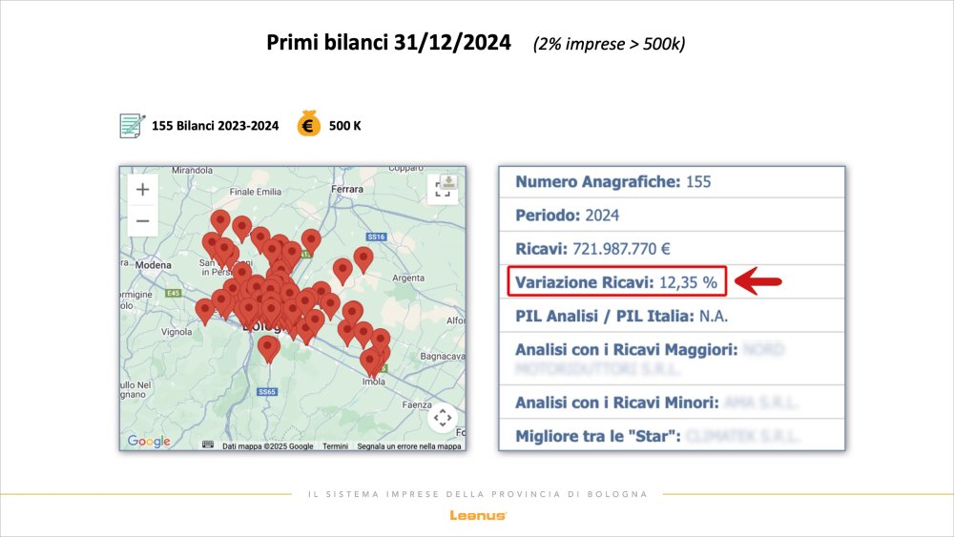Click Migliore tra le "Star" label
954x537 pixels.
(598, 436)
